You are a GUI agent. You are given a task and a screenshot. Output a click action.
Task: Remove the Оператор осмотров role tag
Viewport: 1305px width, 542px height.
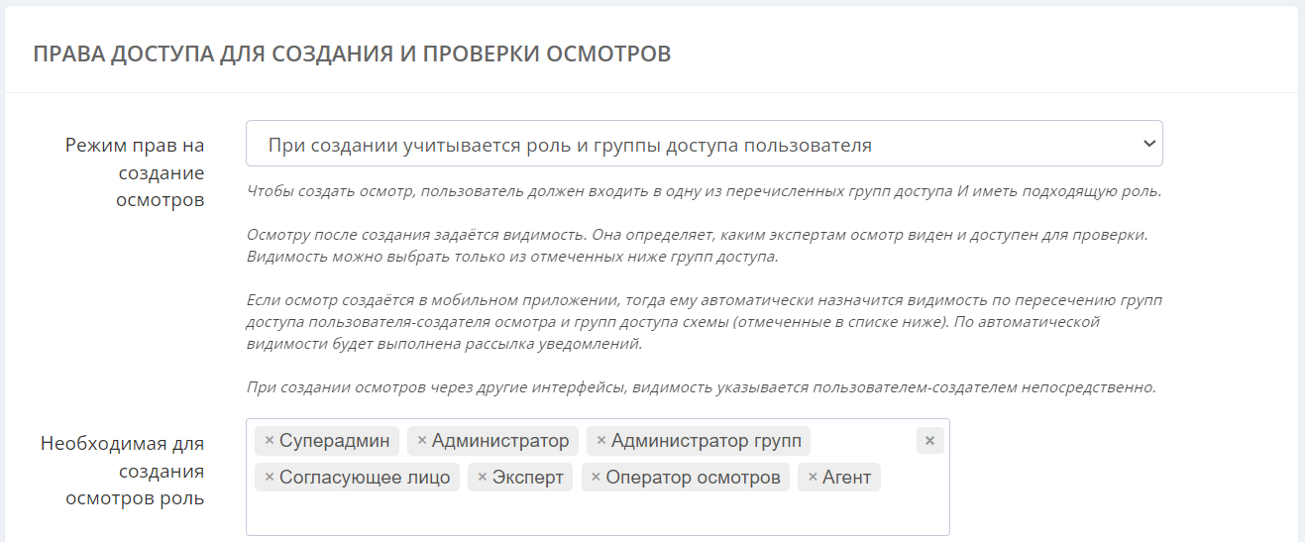[x=596, y=478]
